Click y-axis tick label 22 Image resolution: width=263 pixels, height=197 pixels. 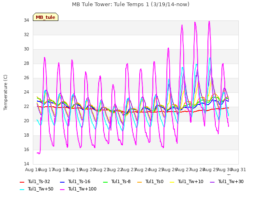click(x=26, y=107)
